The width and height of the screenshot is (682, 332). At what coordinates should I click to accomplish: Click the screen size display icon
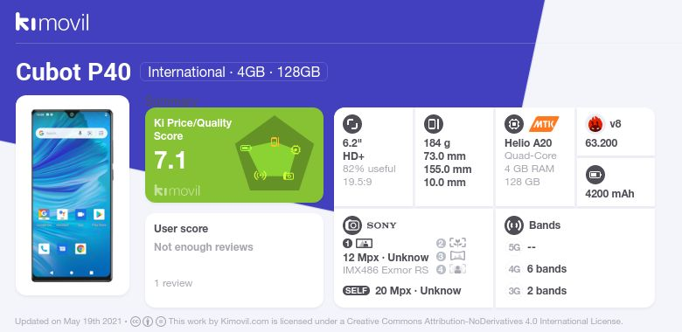pos(352,124)
